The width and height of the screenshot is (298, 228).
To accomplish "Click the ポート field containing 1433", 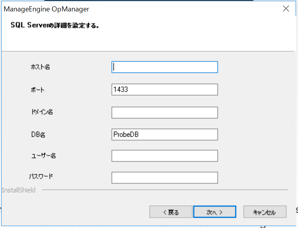I will click(x=165, y=90).
